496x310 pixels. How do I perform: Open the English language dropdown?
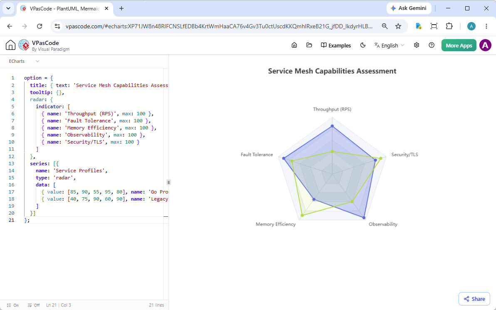[389, 45]
